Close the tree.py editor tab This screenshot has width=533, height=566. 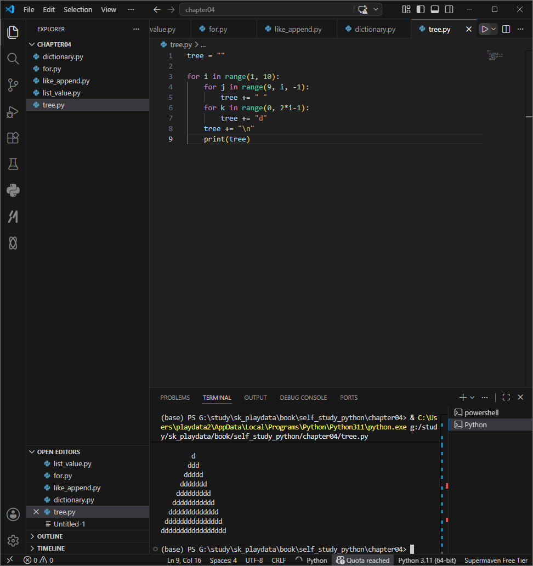[x=469, y=29]
